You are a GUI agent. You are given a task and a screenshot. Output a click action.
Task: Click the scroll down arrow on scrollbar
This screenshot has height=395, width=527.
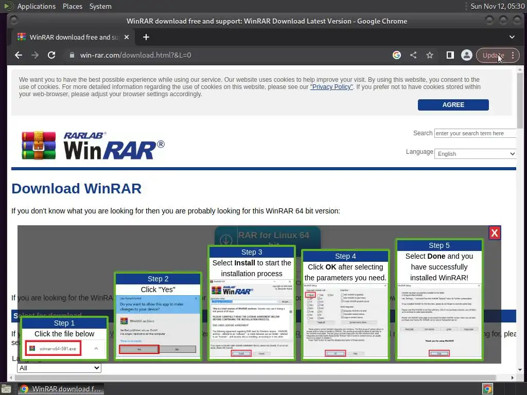[x=520, y=370]
